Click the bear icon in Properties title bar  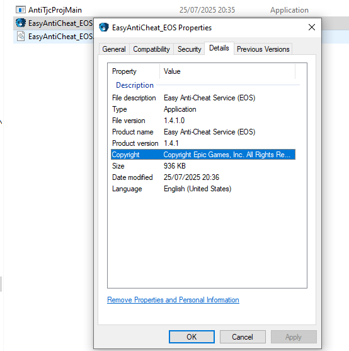[x=104, y=28]
